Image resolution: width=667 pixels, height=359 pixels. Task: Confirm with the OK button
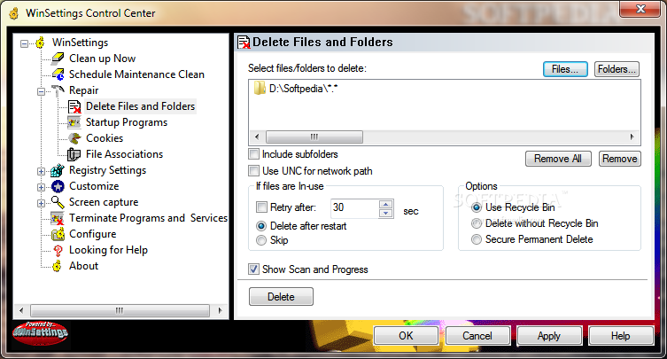pos(406,336)
